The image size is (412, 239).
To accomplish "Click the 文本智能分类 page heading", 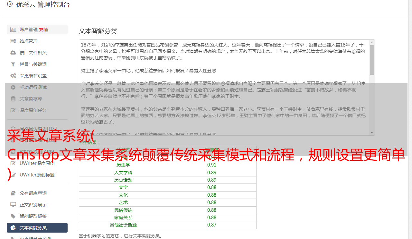I will point(98,31).
